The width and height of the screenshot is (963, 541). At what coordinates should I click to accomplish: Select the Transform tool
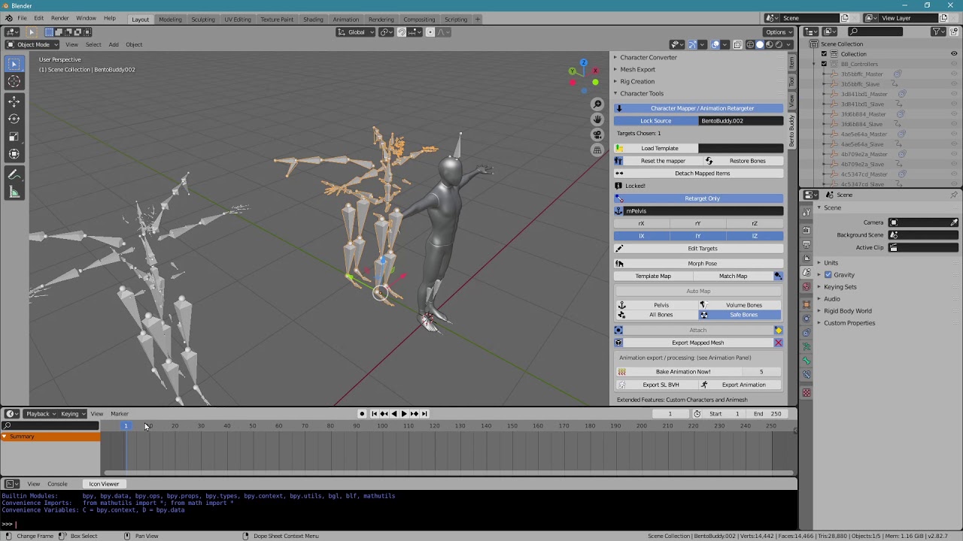click(14, 154)
